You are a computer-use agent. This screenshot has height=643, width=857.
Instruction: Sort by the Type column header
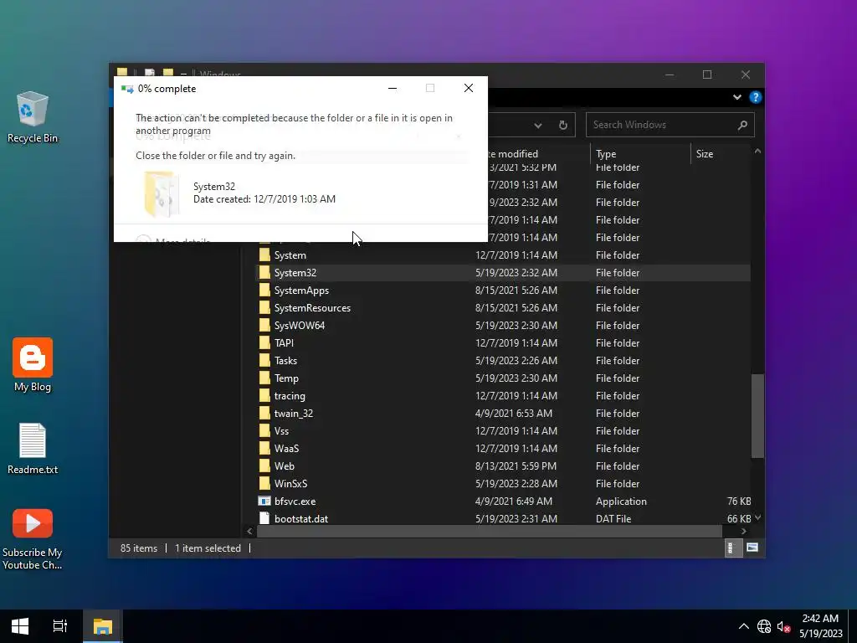click(640, 154)
